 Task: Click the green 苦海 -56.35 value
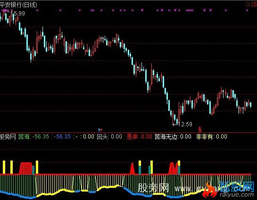(x=33, y=137)
